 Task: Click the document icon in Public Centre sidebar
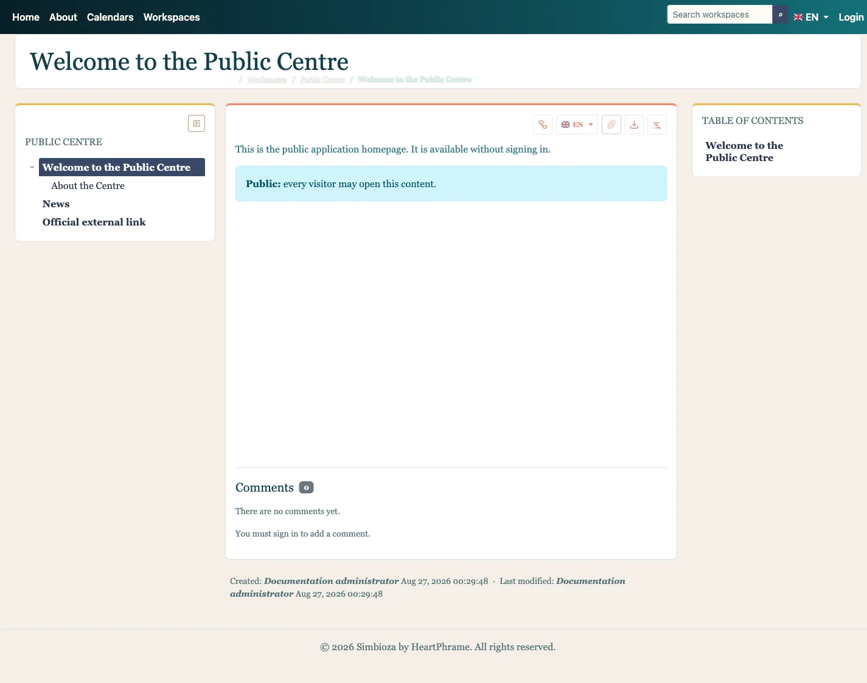(197, 123)
